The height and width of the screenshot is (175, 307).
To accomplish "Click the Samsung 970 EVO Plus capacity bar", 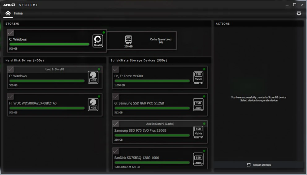I will 152,135.
